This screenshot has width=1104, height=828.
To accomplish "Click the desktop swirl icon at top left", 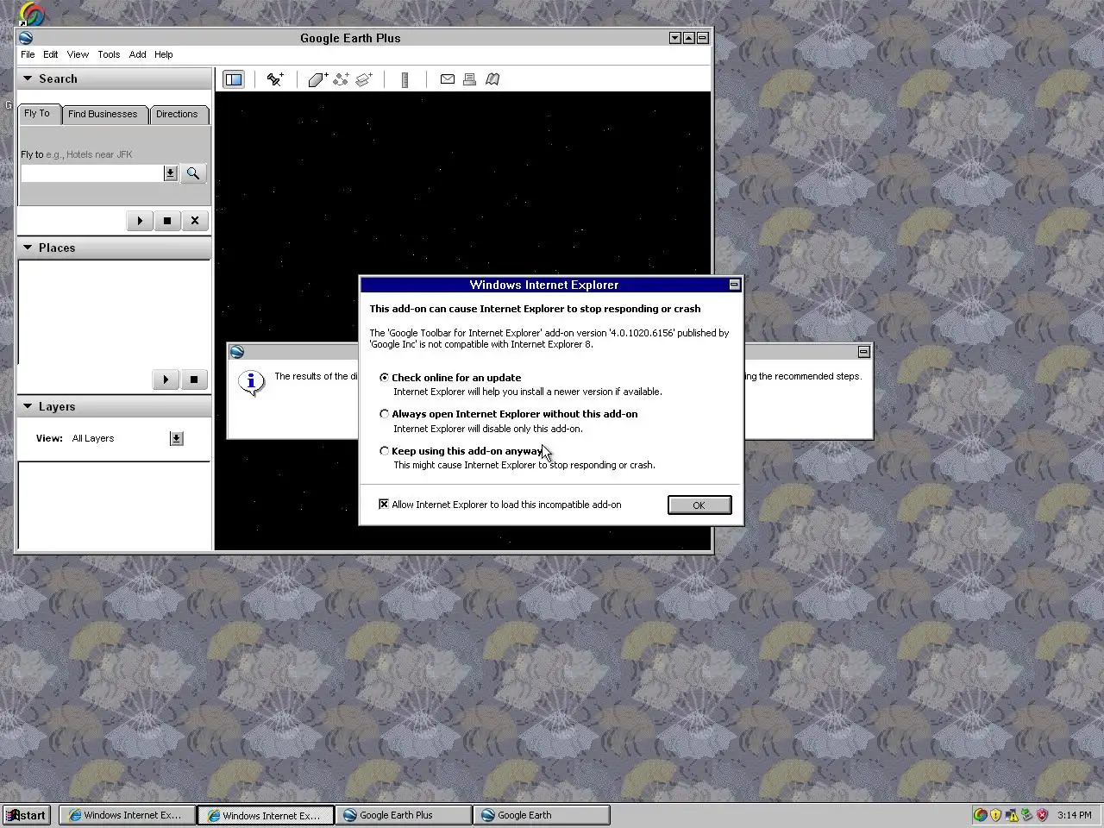I will [31, 14].
